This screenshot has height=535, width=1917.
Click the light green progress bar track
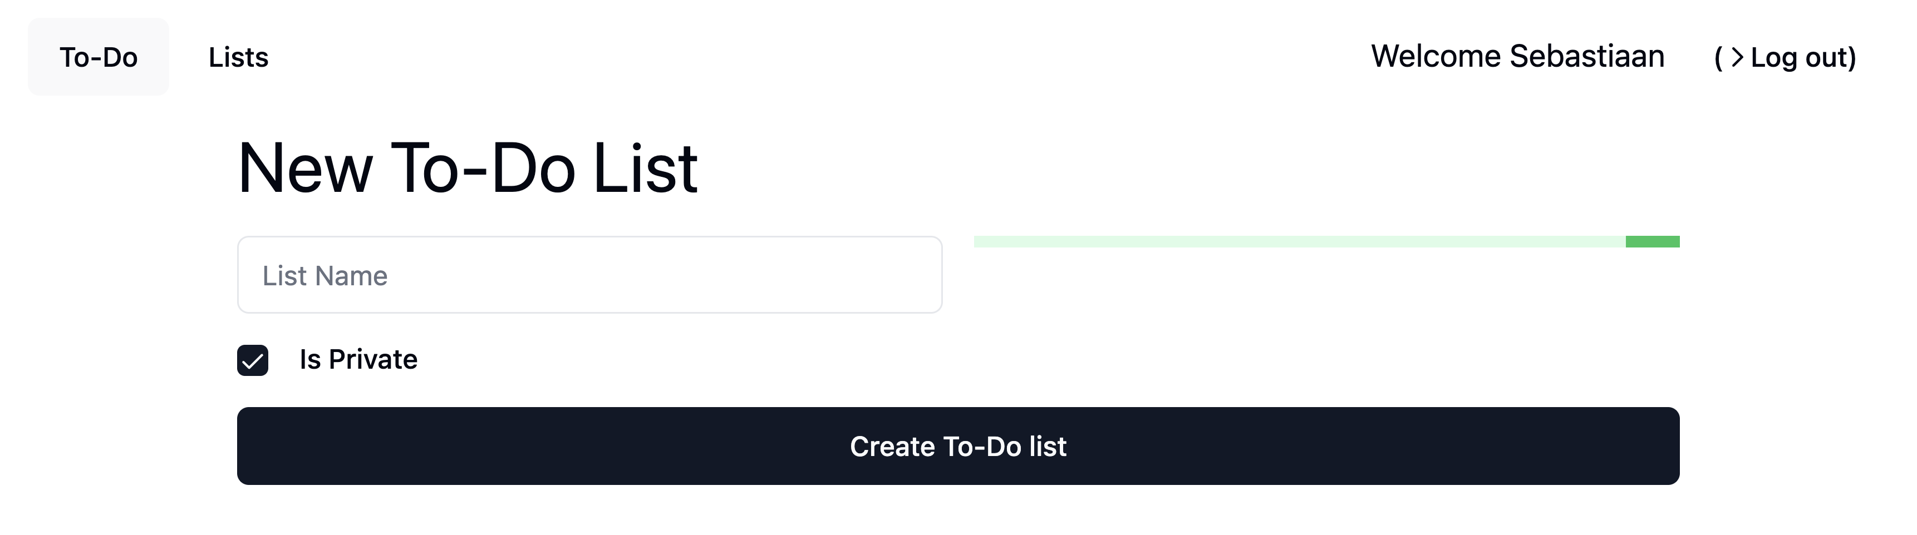pyautogui.click(x=1299, y=241)
